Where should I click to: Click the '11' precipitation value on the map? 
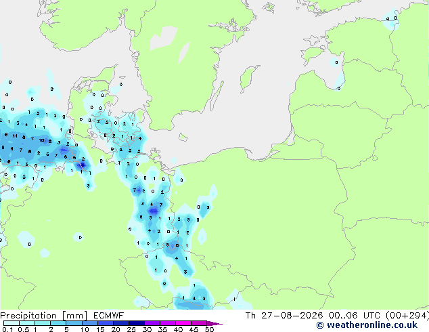tap(15, 136)
